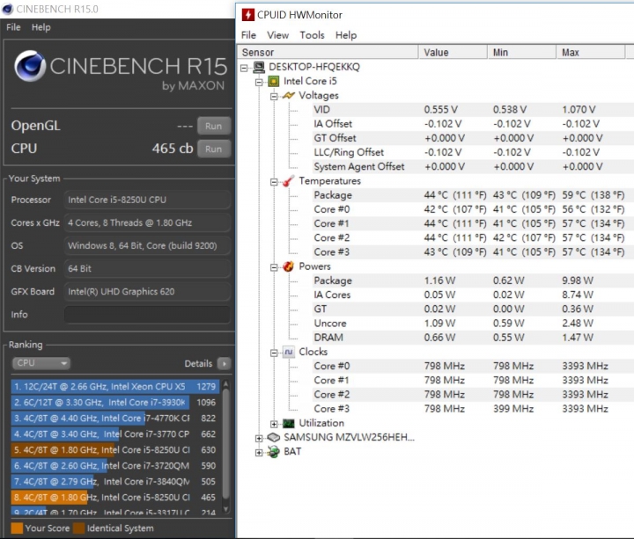The image size is (634, 539).
Task: Select ranking entry Core i7-3720QM 590
Action: (115, 466)
